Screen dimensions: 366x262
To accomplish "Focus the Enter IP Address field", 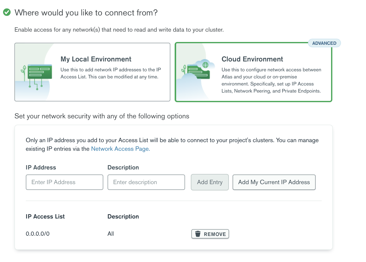I will click(64, 182).
